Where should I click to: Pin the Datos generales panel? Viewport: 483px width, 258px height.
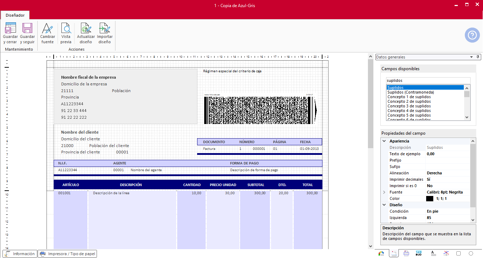[x=478, y=57]
